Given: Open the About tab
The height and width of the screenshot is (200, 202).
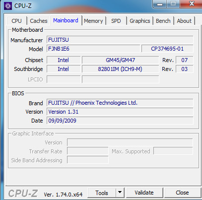Looking at the screenshot, I should click(x=184, y=21).
